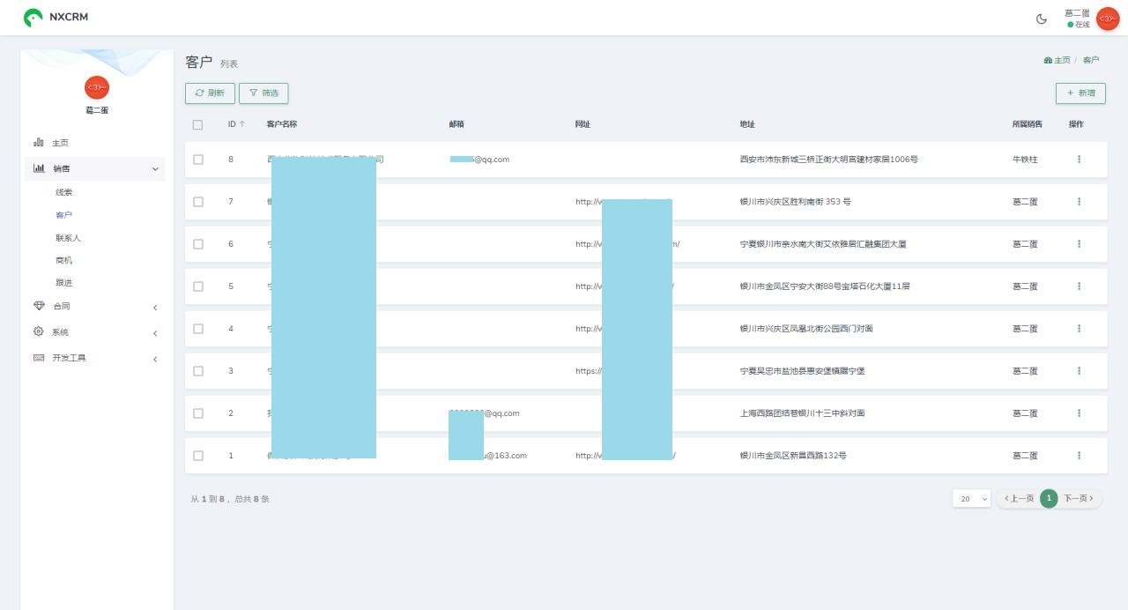This screenshot has width=1128, height=610.
Task: Click the 主页 dashboard icon in sidebar
Action: coord(39,143)
